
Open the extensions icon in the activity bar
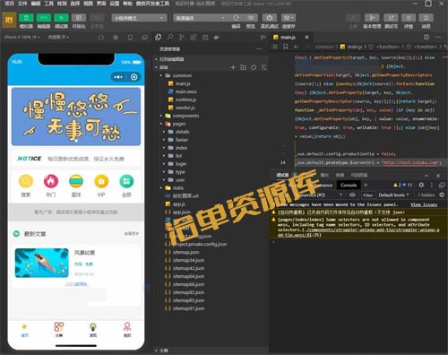pos(194,38)
